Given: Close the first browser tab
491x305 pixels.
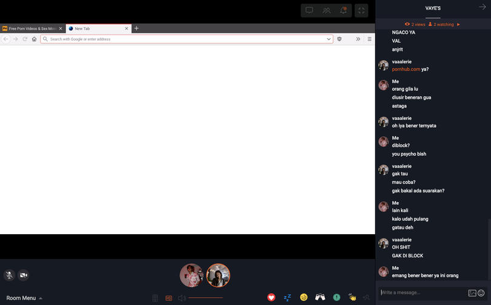Looking at the screenshot, I should [x=61, y=28].
